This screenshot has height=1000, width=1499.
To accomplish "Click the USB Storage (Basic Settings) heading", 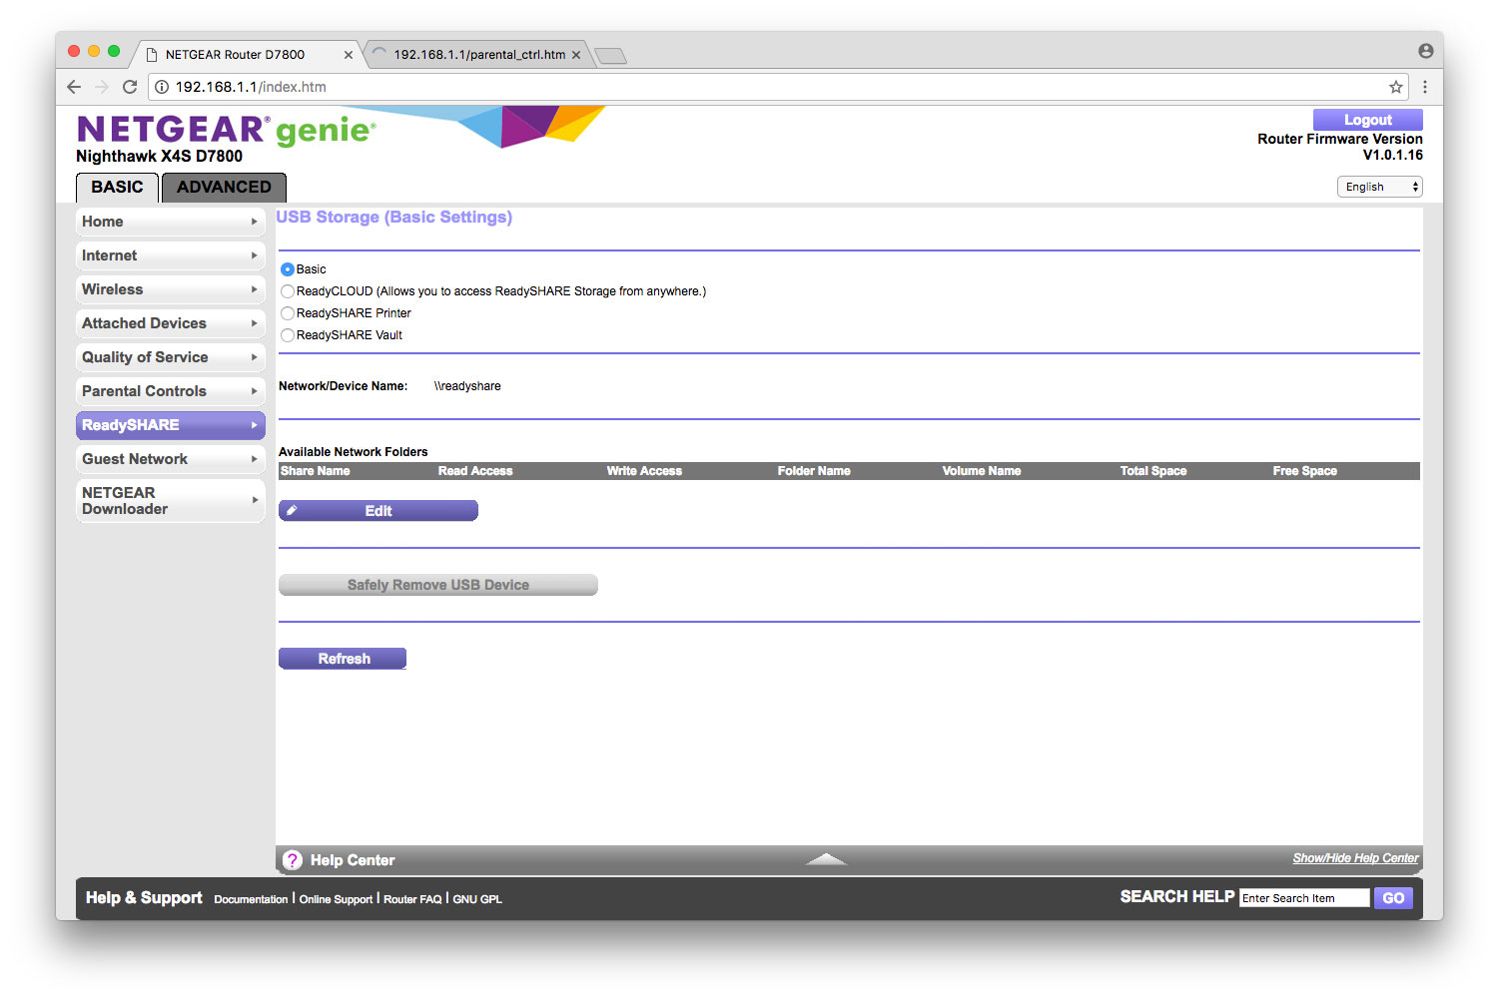I will 394,218.
